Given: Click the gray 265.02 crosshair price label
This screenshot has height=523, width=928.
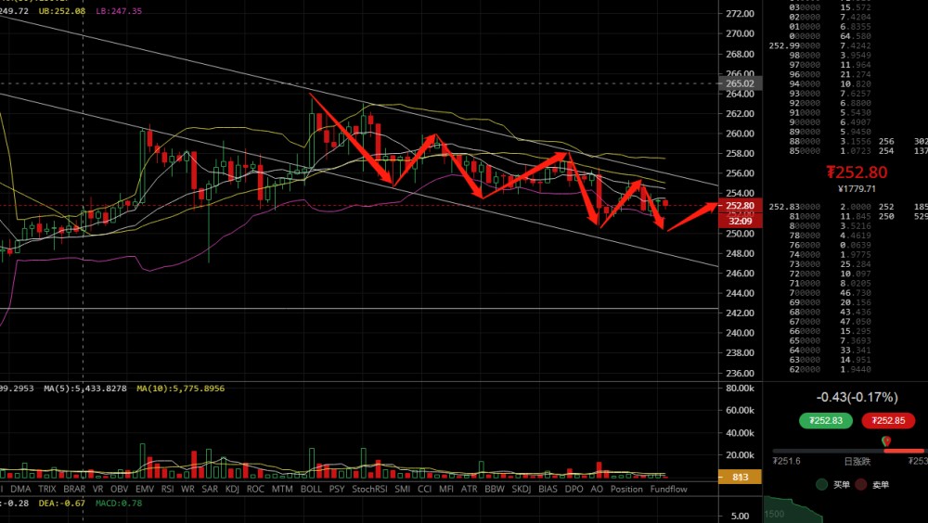Looking at the screenshot, I should [x=740, y=83].
